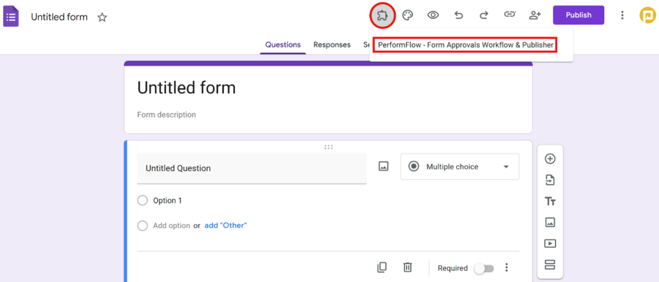The height and width of the screenshot is (282, 659).
Task: Click the Redo arrow icon
Action: pyautogui.click(x=483, y=15)
